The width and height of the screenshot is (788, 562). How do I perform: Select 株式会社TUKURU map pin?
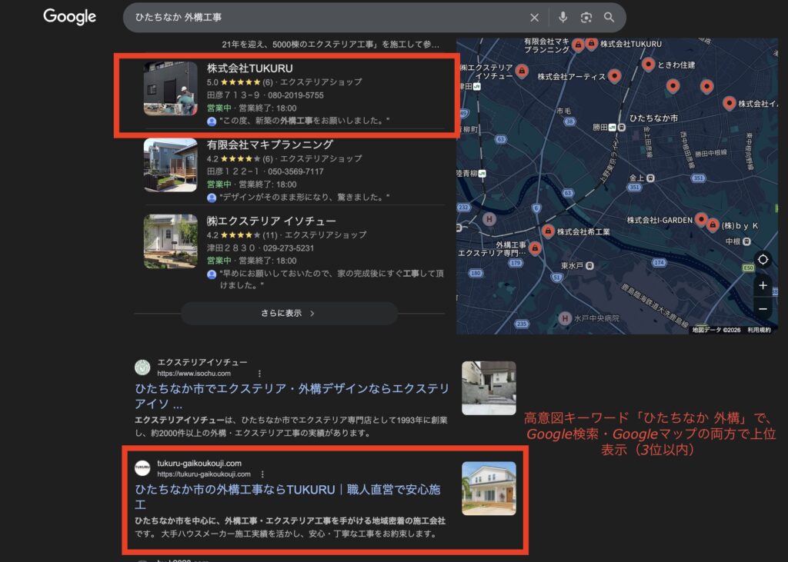pos(592,44)
